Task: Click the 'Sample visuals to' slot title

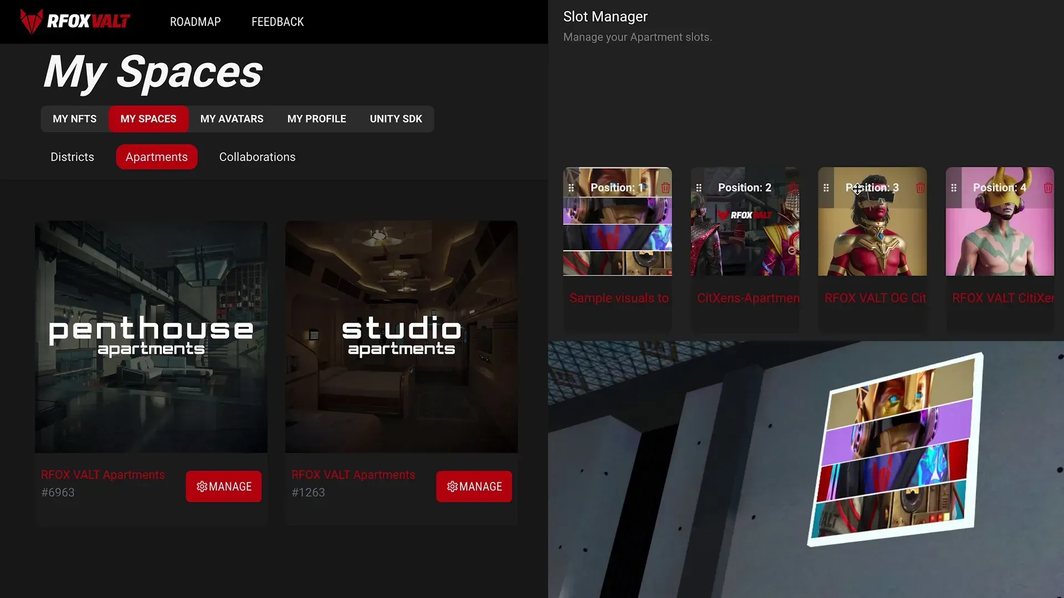Action: click(x=619, y=298)
